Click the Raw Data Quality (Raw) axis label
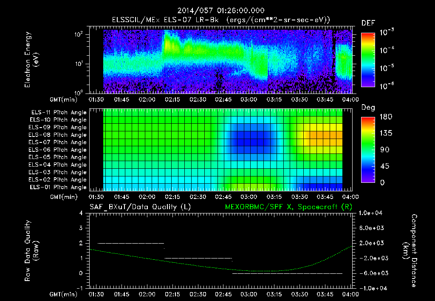Screen dimensions: 435x301 pyautogui.click(x=31, y=251)
